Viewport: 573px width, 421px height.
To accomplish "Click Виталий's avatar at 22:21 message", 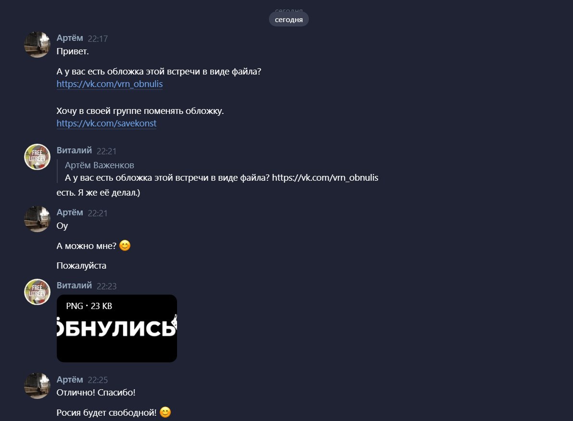I will pos(37,157).
